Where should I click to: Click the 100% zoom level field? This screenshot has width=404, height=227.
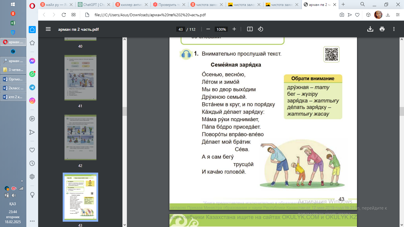pos(221,29)
